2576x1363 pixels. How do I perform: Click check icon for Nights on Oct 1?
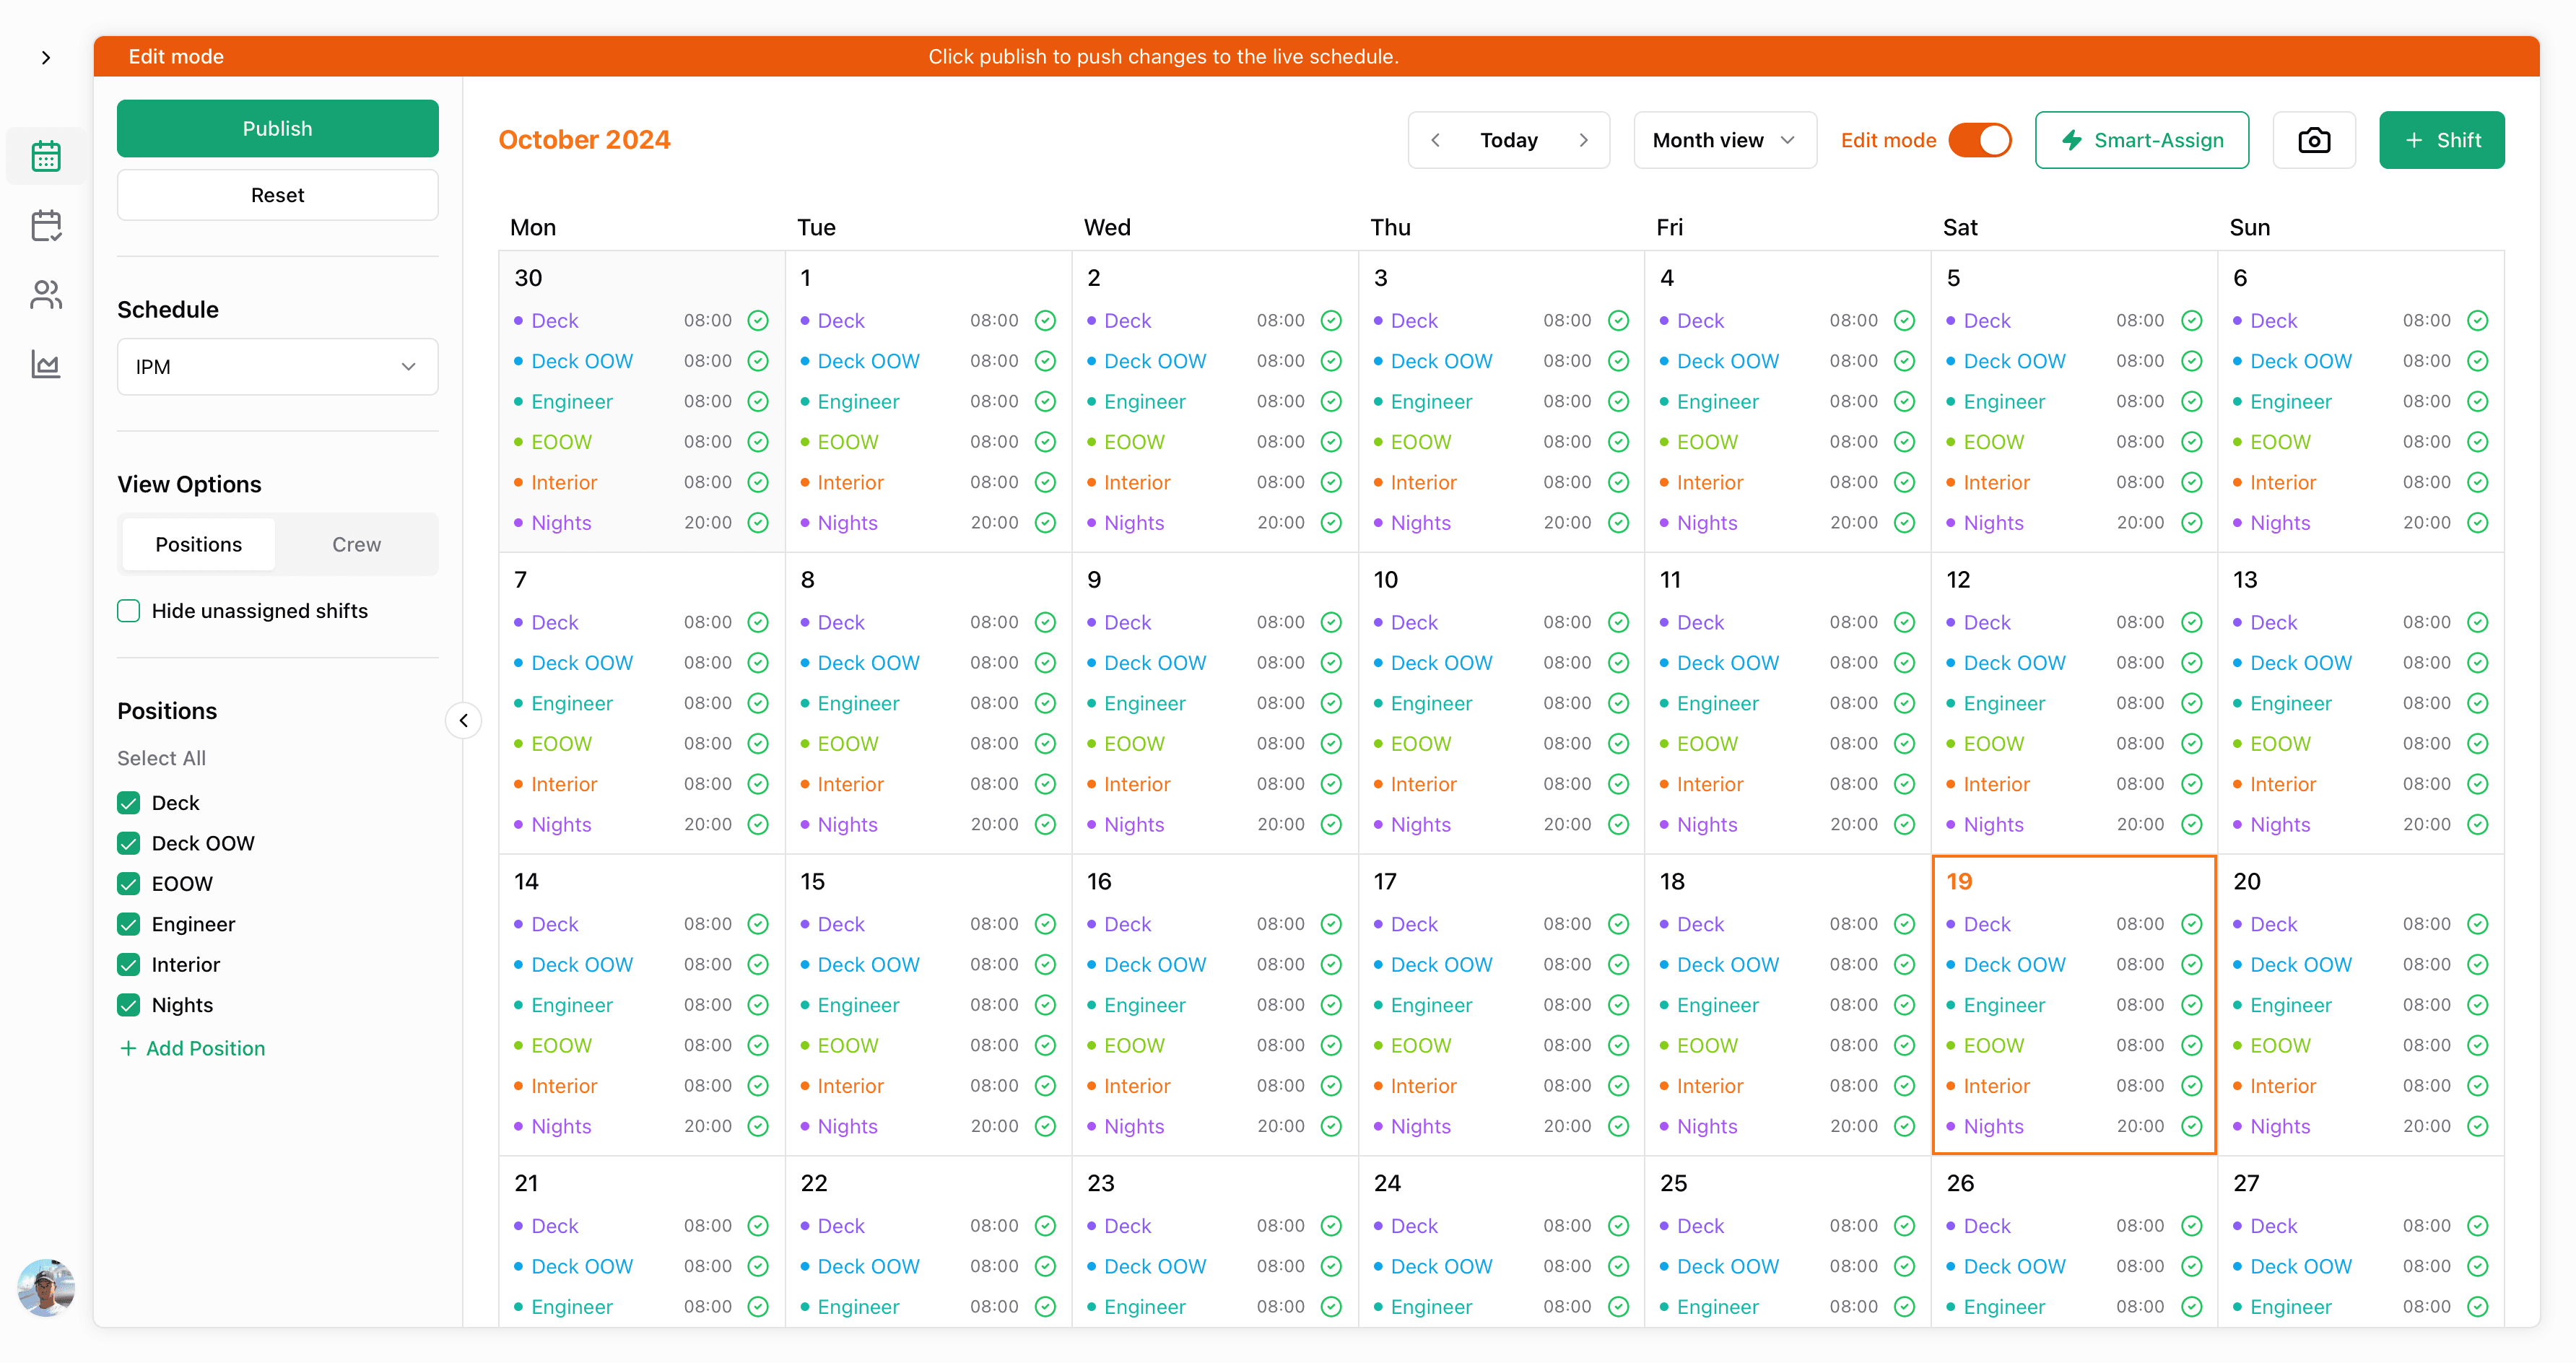tap(1045, 523)
